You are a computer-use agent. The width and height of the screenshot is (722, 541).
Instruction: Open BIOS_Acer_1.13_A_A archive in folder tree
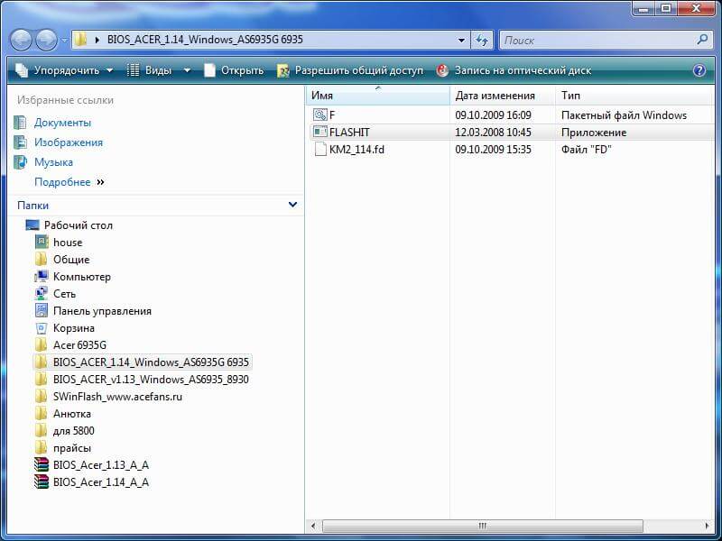(100, 465)
